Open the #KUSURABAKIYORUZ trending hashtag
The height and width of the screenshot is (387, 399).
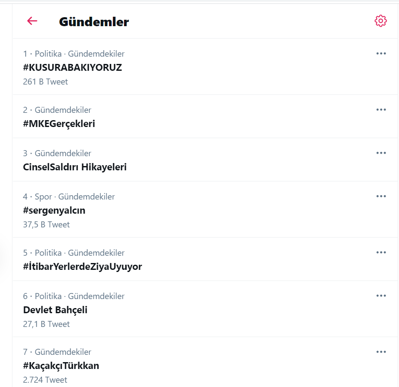click(73, 67)
